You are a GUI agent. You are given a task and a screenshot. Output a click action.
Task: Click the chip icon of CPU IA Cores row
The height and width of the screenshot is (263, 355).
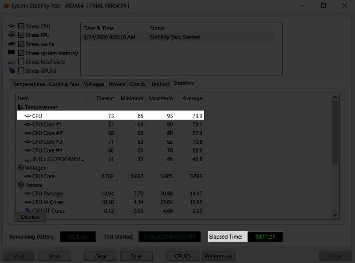(x=28, y=202)
